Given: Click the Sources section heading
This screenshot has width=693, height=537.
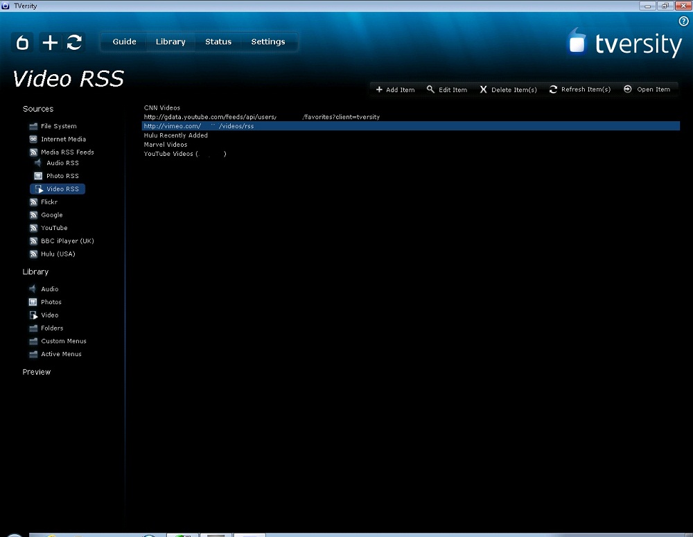Looking at the screenshot, I should [x=38, y=109].
